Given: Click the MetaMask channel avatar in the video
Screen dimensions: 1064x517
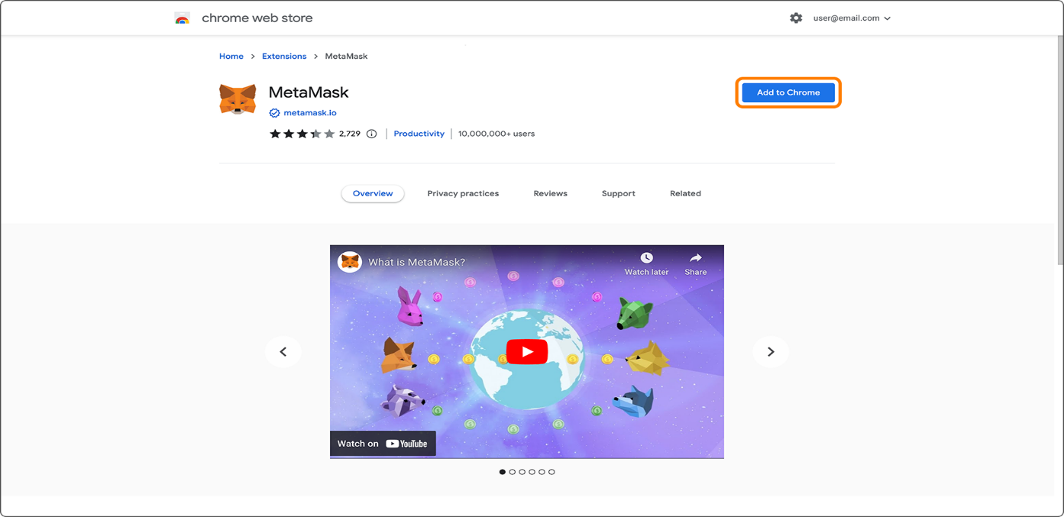Looking at the screenshot, I should tap(350, 262).
